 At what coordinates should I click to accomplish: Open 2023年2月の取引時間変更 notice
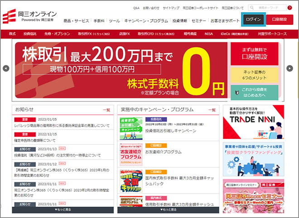pyautogui.click(x=62, y=193)
